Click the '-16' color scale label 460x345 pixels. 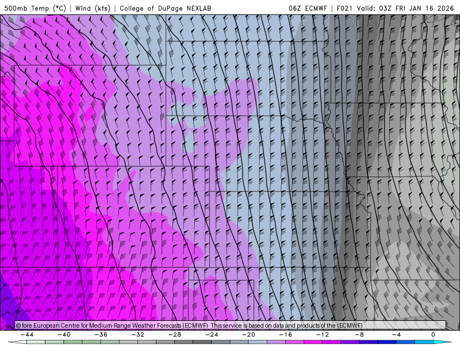pos(286,335)
